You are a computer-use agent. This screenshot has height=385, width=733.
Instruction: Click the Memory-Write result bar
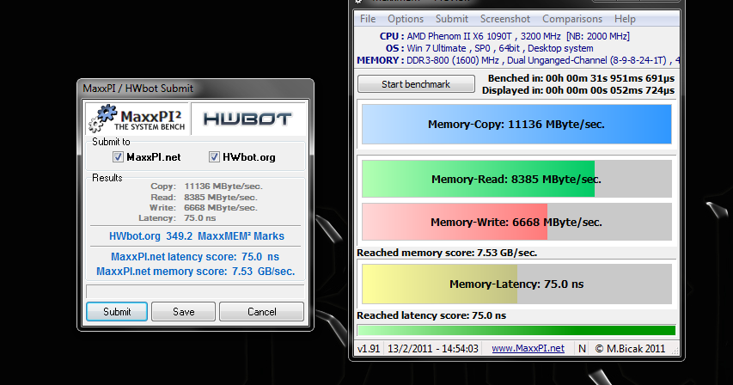(516, 222)
